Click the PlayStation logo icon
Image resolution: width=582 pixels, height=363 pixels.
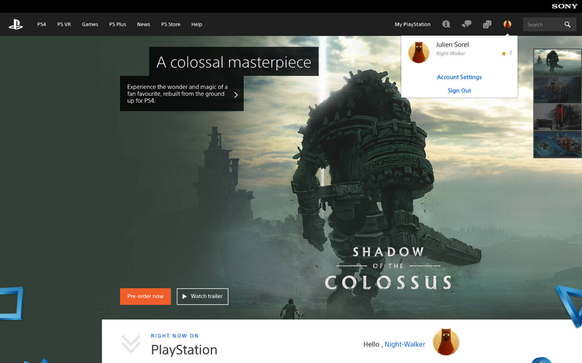pyautogui.click(x=15, y=24)
